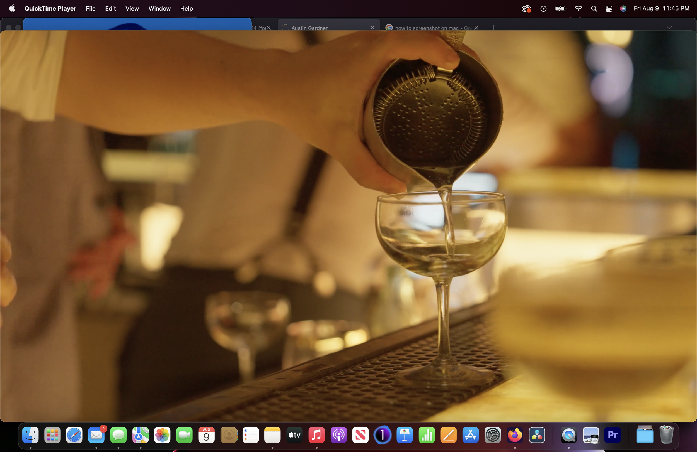Click the date and time clock
The height and width of the screenshot is (452, 697).
[x=661, y=8]
